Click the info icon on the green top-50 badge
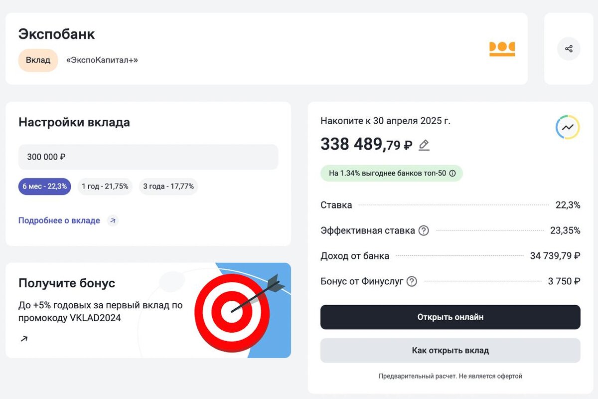Viewport: 598px width, 399px height. 452,173
